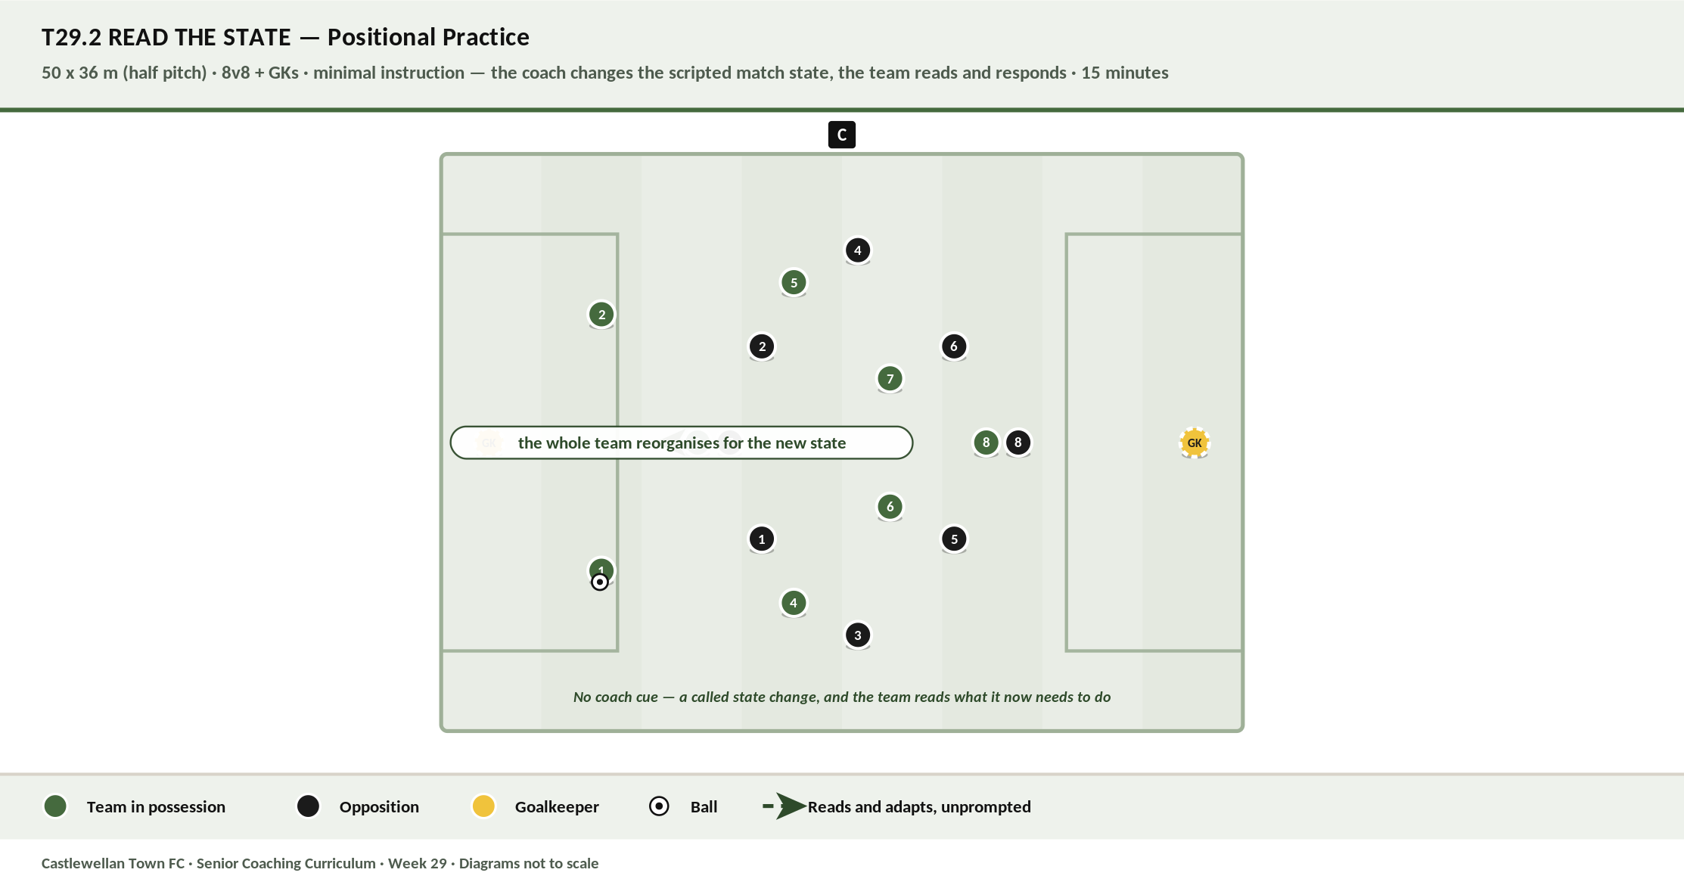Viewport: 1684px width, 882px height.
Task: Select green player 4 near bottom
Action: tap(794, 603)
